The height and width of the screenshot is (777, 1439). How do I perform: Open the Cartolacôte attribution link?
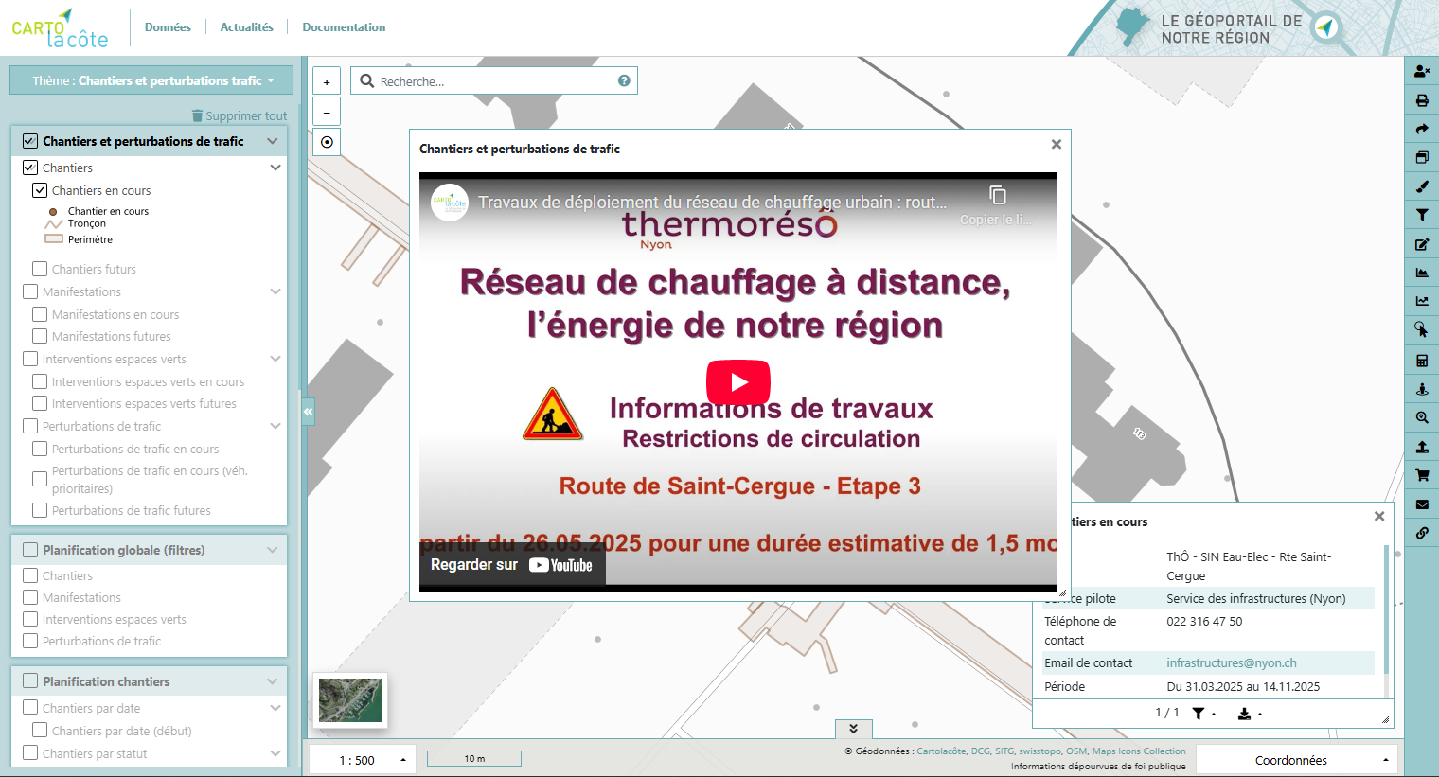point(941,751)
